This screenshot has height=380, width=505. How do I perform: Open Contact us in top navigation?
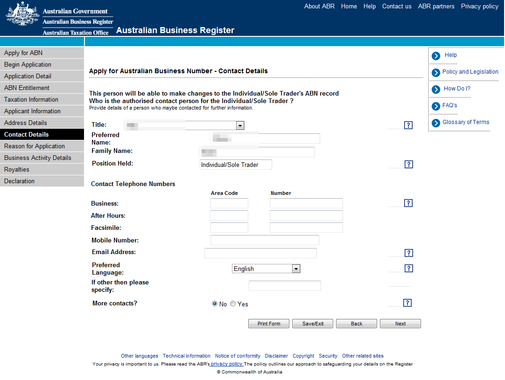coord(397,7)
